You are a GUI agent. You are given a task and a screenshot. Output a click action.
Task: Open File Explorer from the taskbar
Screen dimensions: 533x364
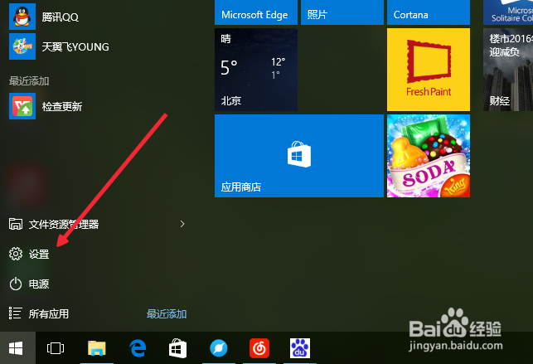point(97,348)
